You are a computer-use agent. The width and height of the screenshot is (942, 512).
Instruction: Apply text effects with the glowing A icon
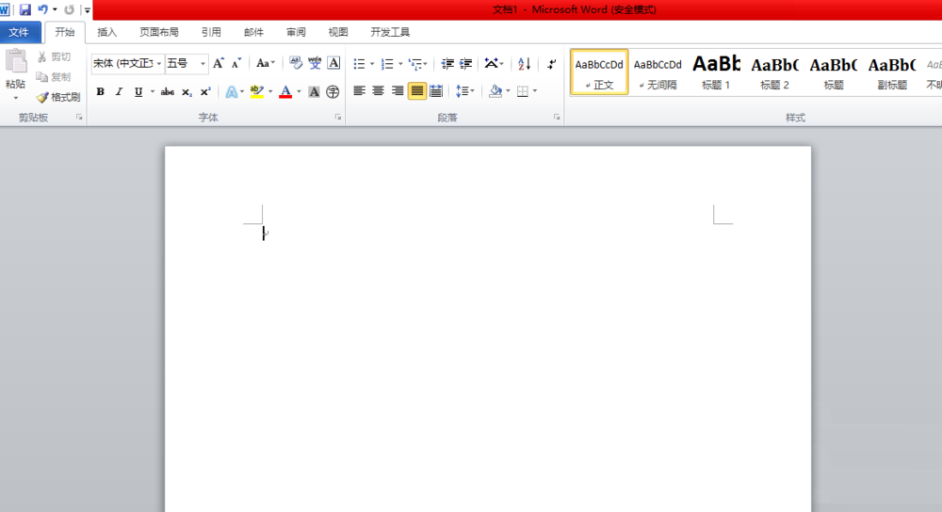[232, 92]
